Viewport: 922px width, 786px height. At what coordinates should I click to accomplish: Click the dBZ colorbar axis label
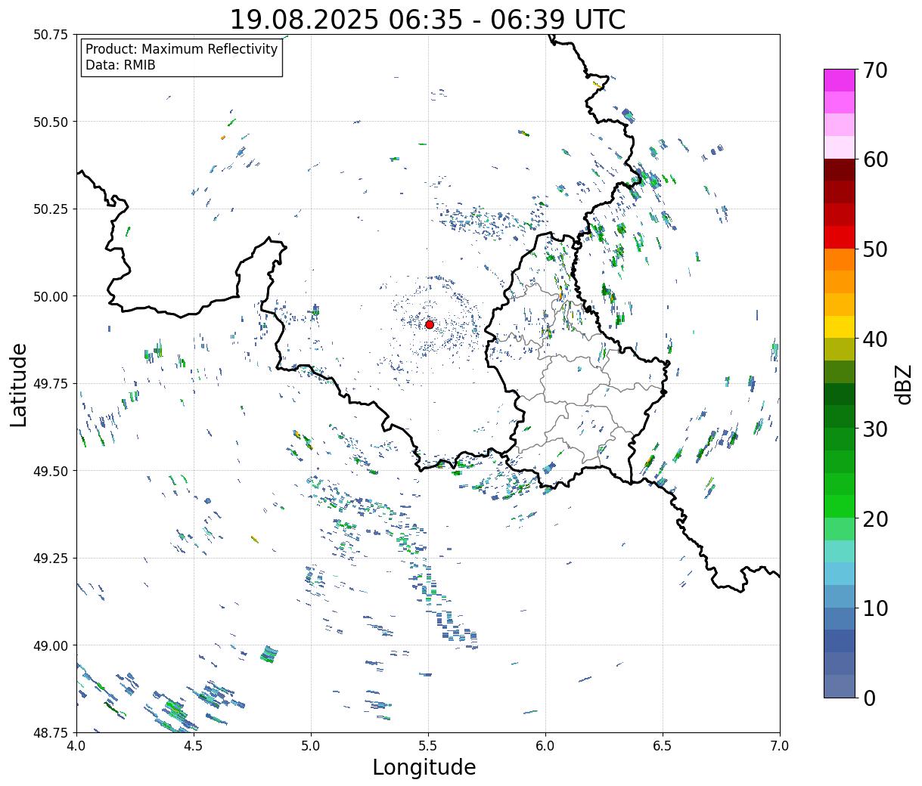[904, 383]
